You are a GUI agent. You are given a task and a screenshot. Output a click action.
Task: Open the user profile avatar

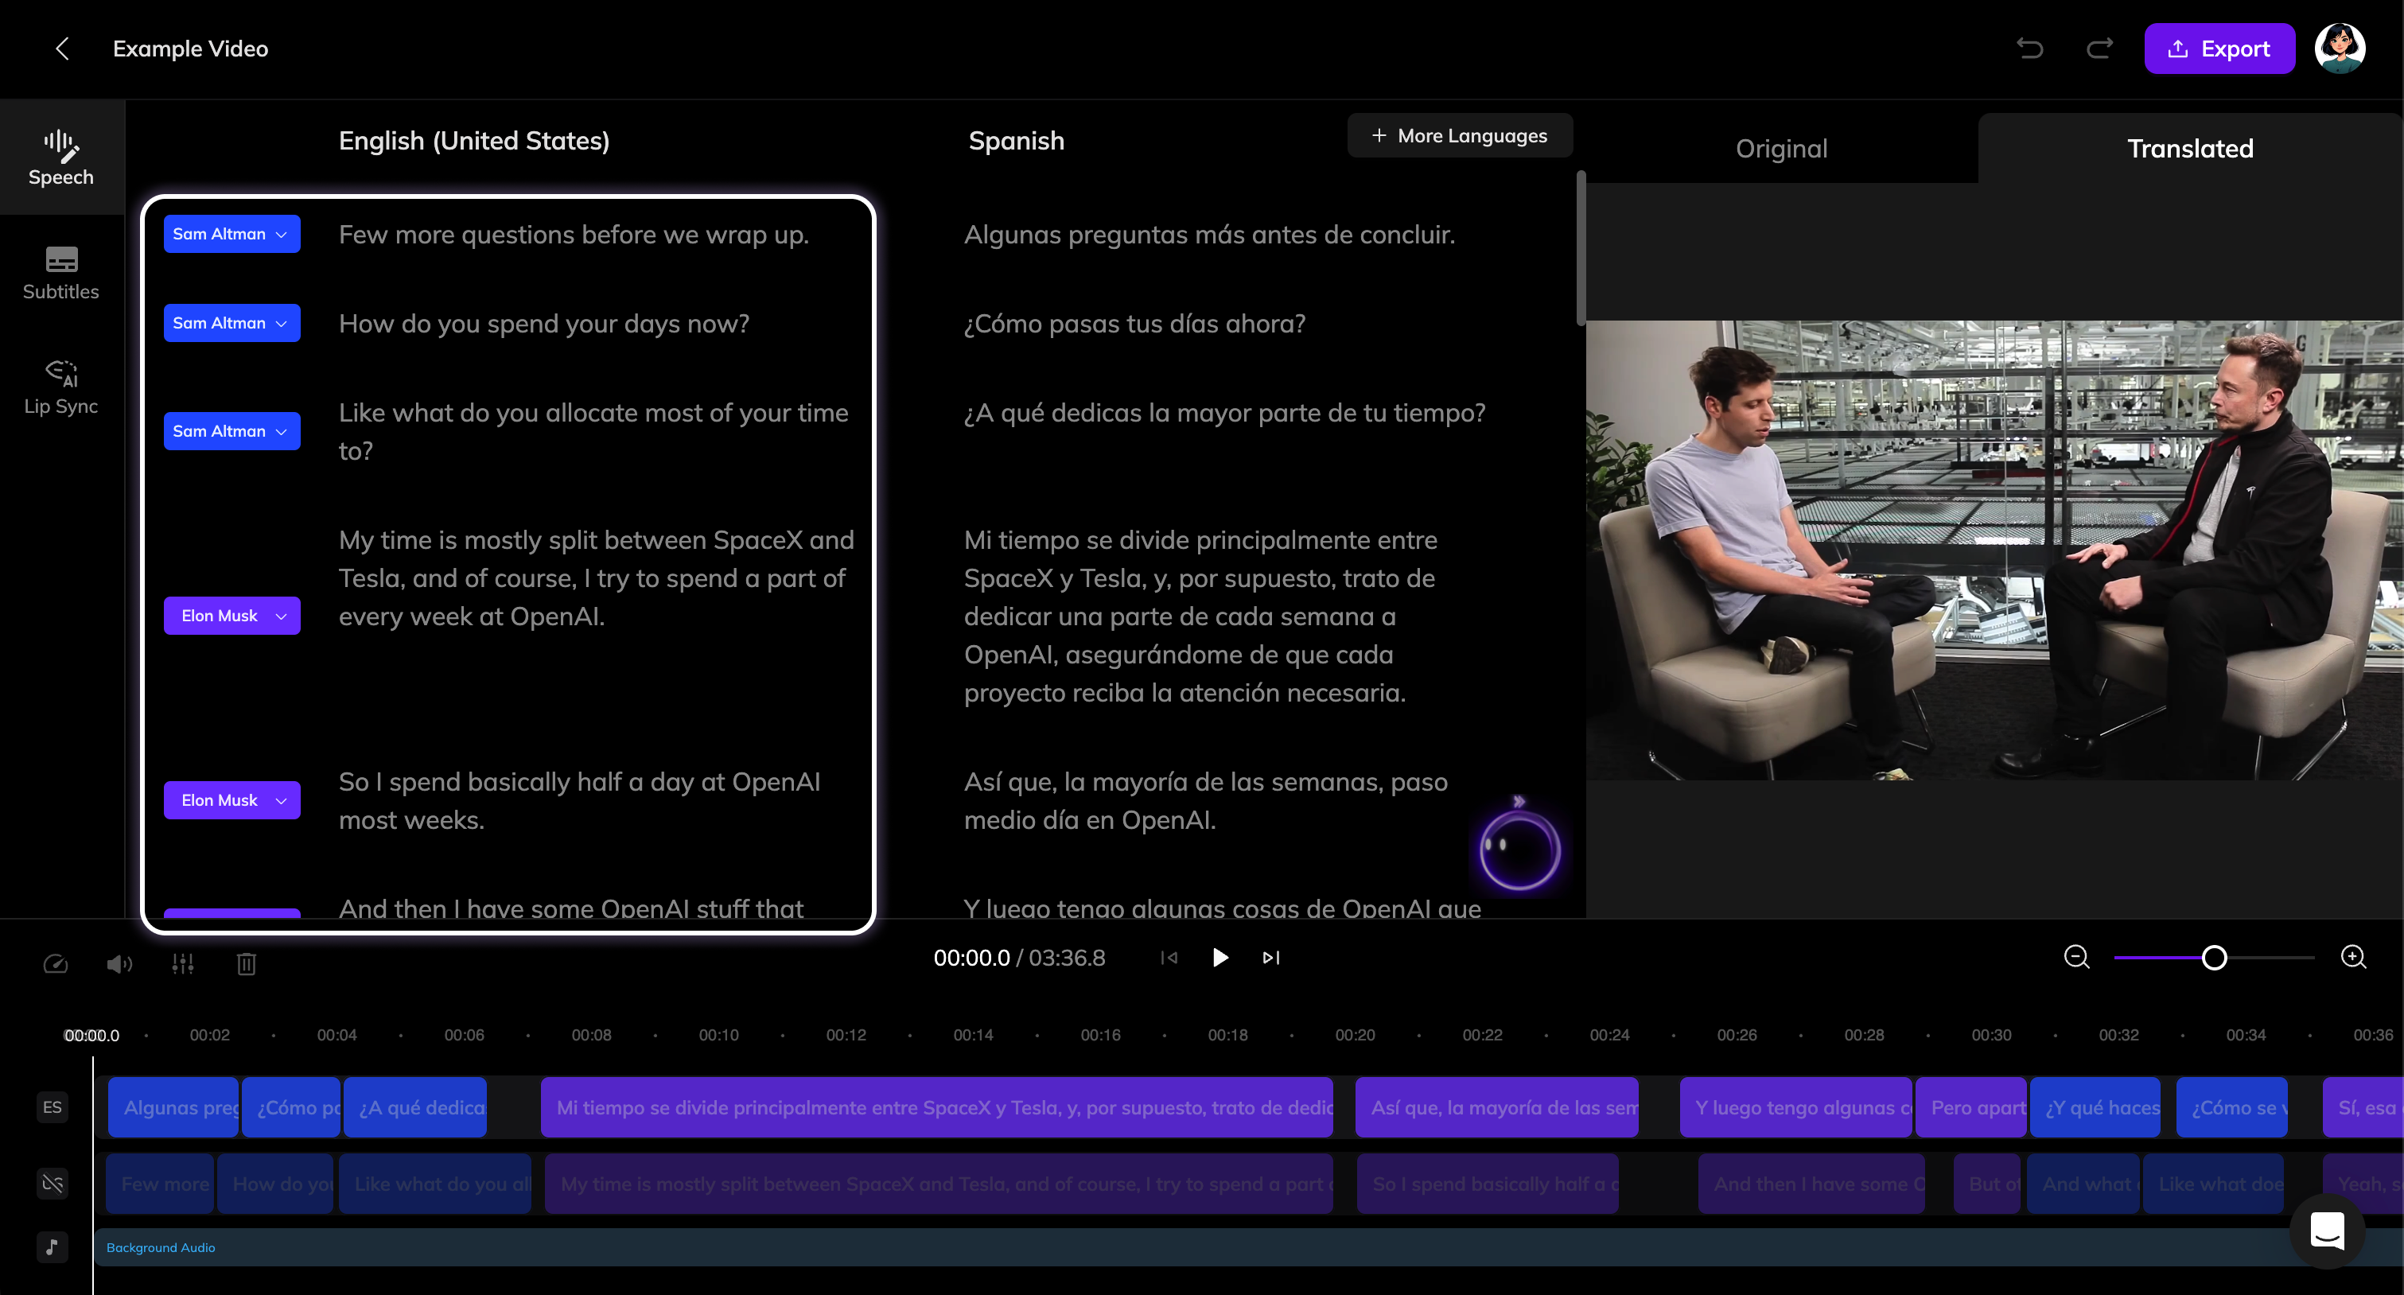[2339, 49]
